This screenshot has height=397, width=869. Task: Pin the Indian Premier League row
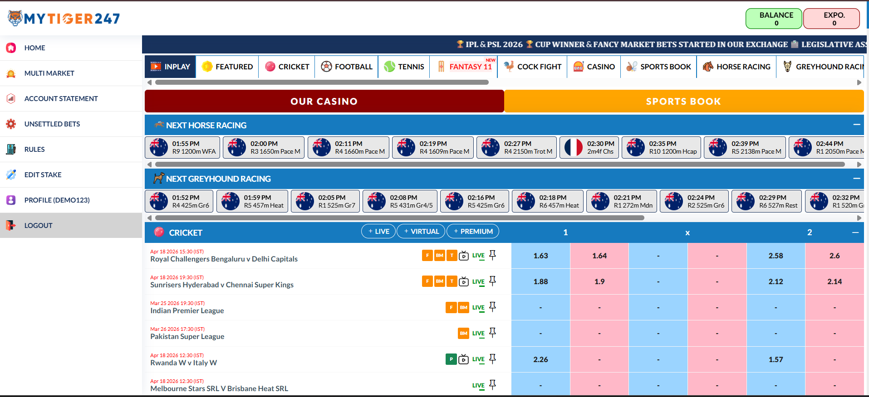[492, 307]
